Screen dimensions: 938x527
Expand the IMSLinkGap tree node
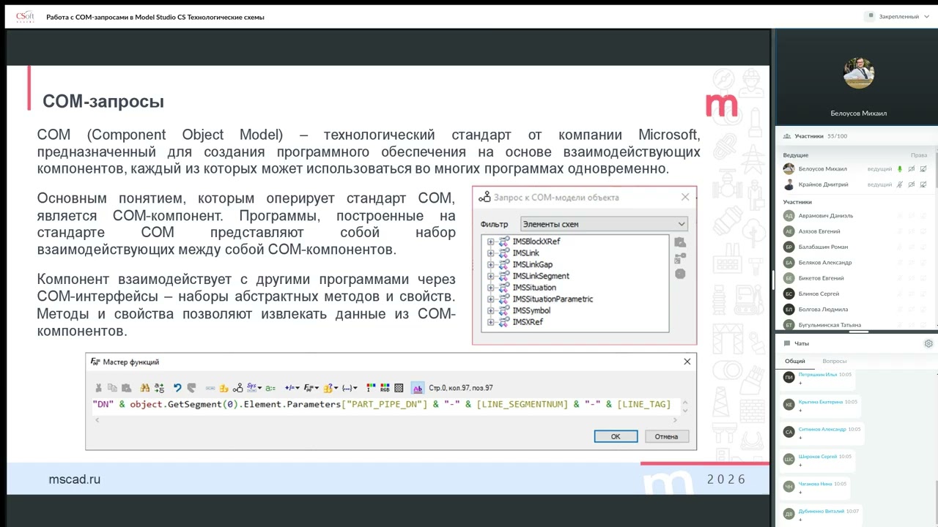pos(490,264)
